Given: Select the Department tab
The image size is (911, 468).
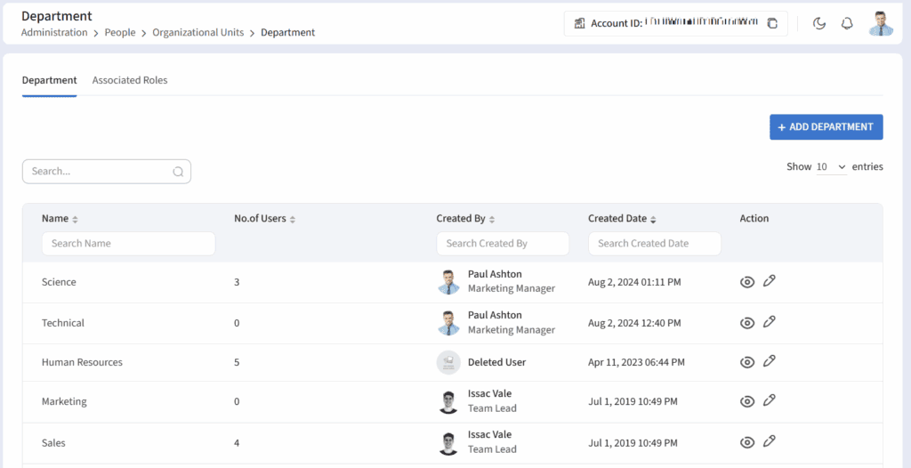Looking at the screenshot, I should [x=49, y=80].
